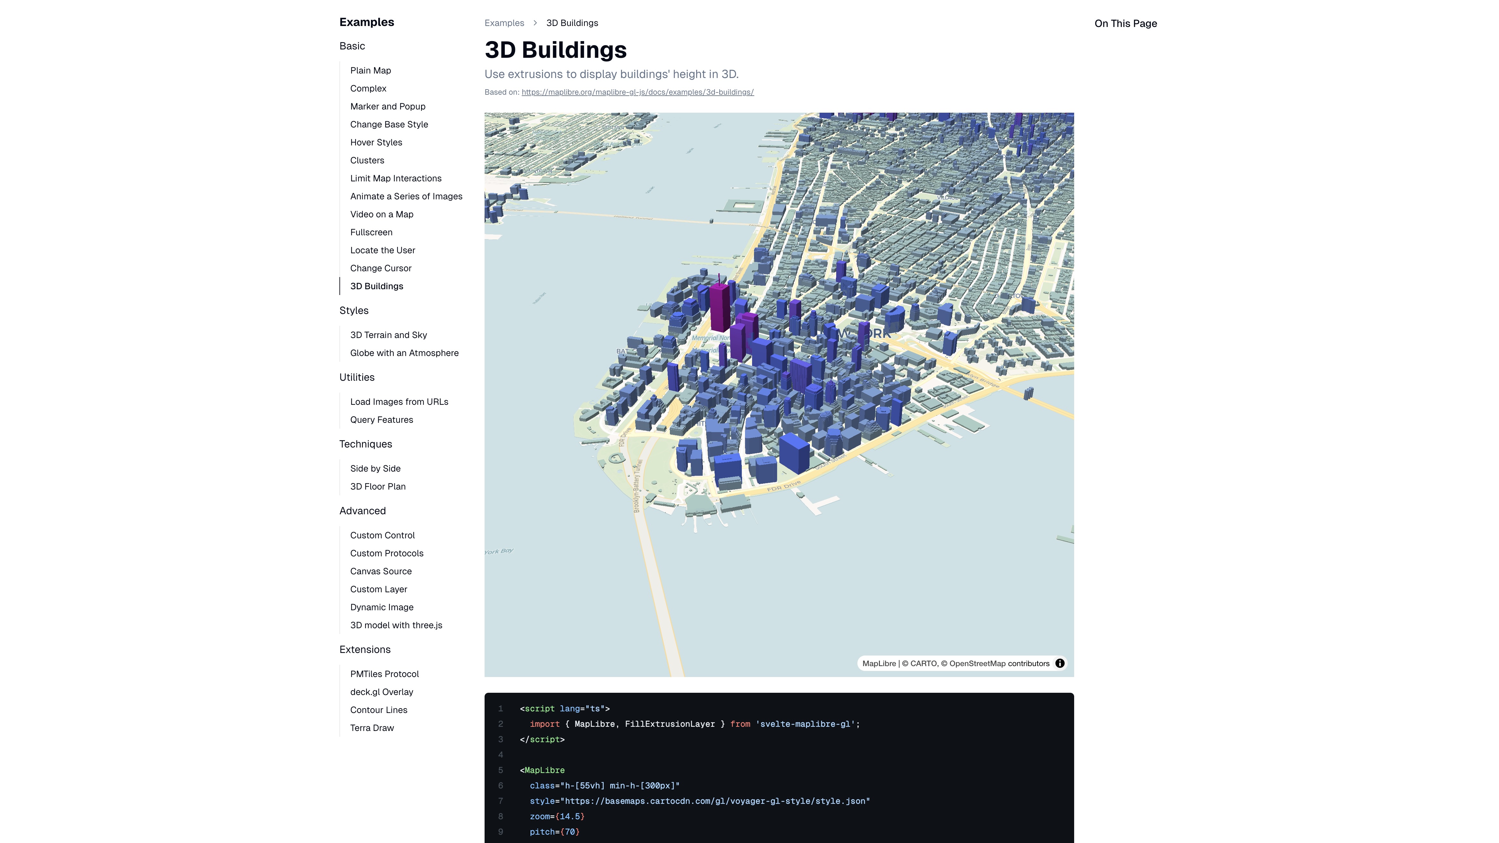Open the Marker and Popup example
This screenshot has width=1499, height=843.
click(388, 106)
